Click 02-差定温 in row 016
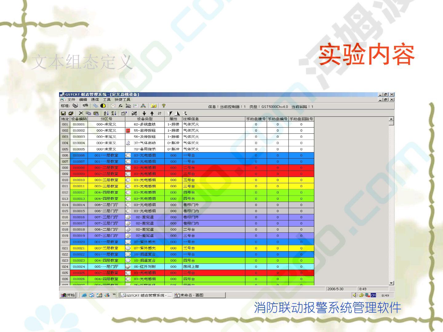 [x=145, y=217]
